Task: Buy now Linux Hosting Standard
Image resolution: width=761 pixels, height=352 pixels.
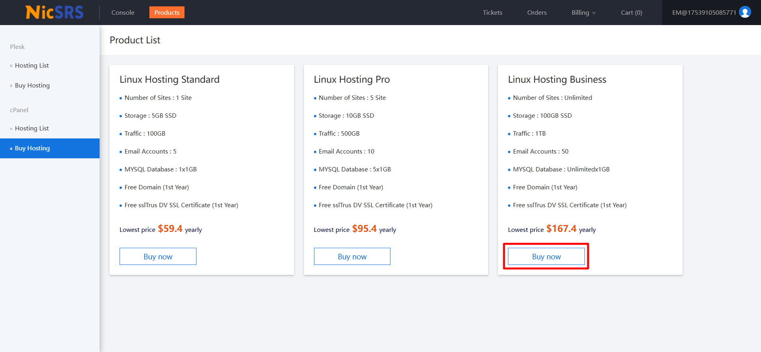Action: coord(158,257)
